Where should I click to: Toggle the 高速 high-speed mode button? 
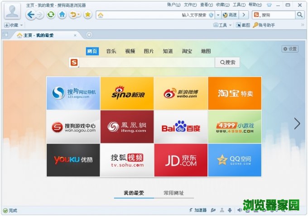point(230,15)
